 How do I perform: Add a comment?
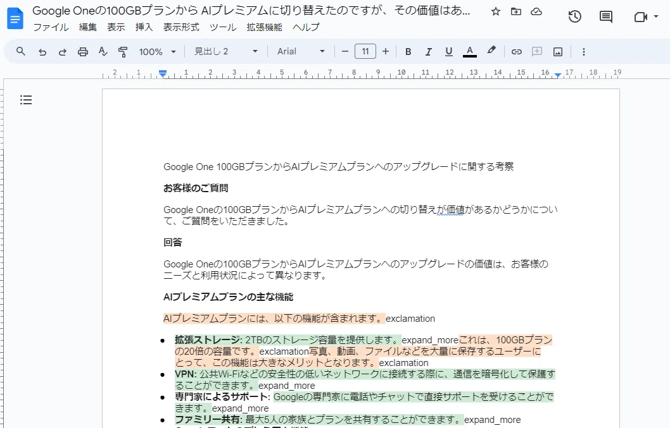(537, 52)
